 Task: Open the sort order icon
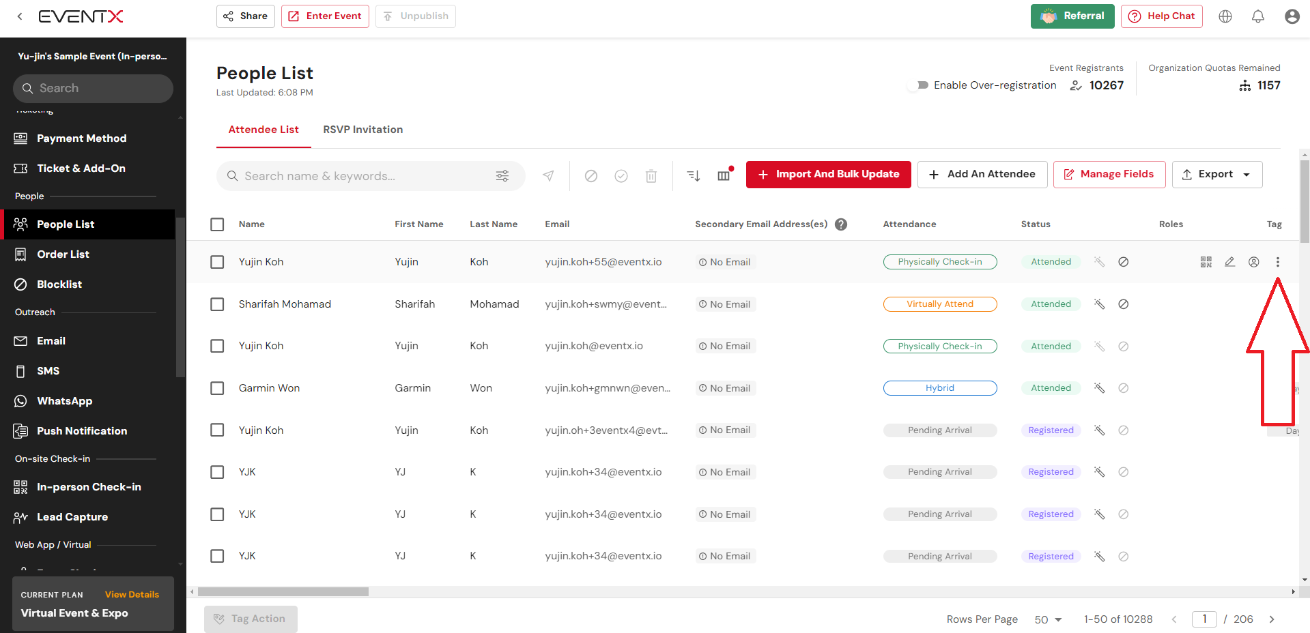click(x=694, y=176)
